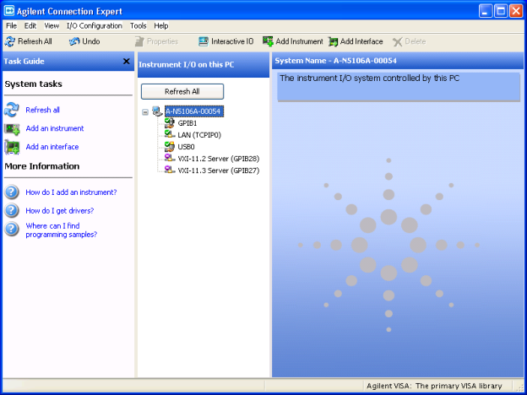Open the Edit menu
527x395 pixels.
30,26
